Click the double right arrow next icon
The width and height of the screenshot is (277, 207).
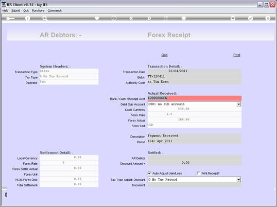point(149,18)
